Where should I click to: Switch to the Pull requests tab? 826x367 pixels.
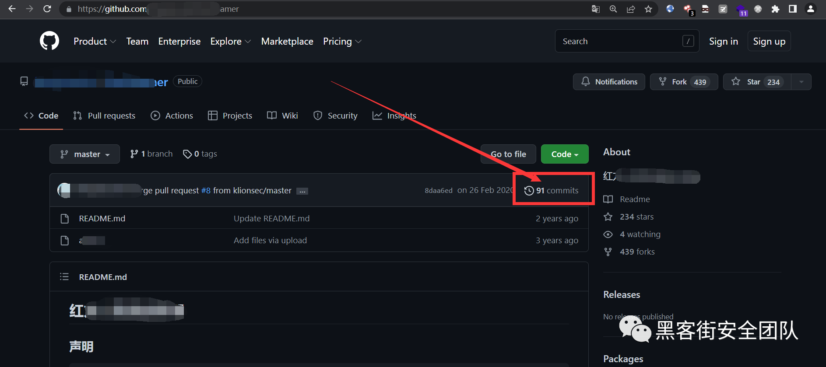[x=104, y=115]
